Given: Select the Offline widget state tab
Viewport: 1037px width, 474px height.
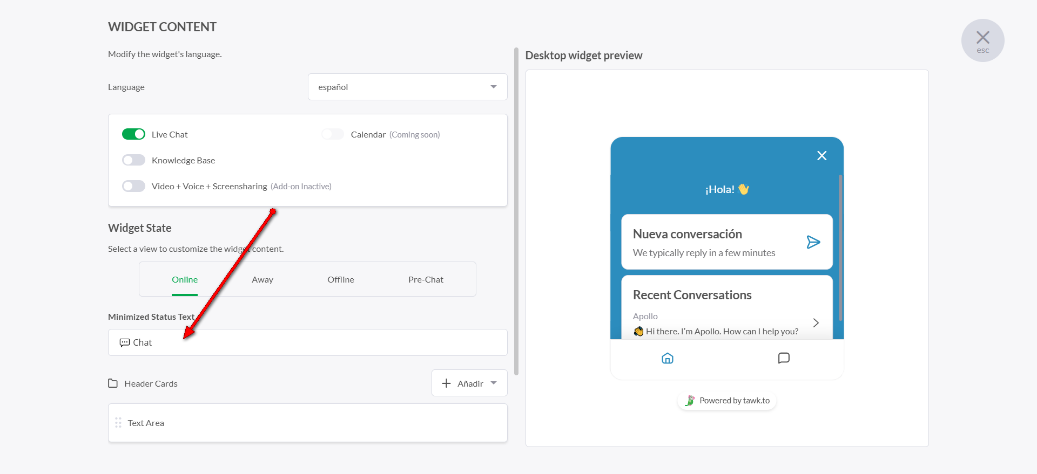Looking at the screenshot, I should click(341, 279).
